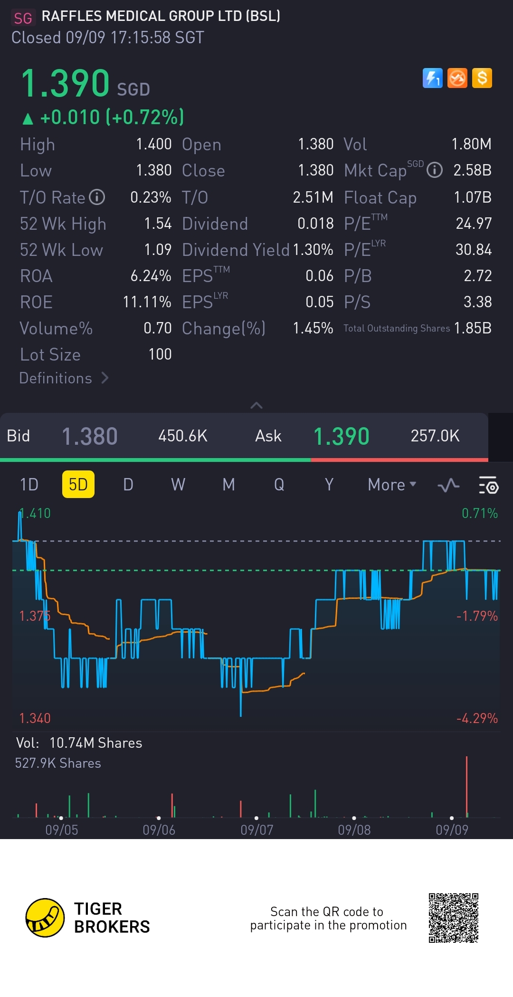Open the chart settings icon
Viewport: 513px width, 997px height.
(x=488, y=485)
